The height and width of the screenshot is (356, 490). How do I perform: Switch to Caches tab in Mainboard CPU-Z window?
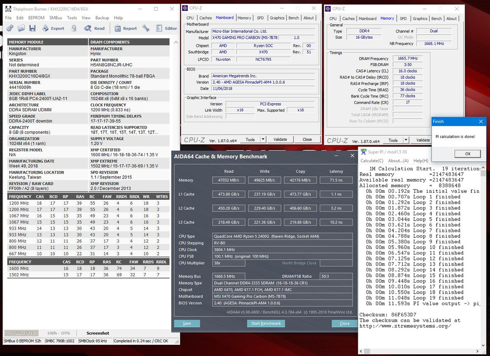point(205,18)
